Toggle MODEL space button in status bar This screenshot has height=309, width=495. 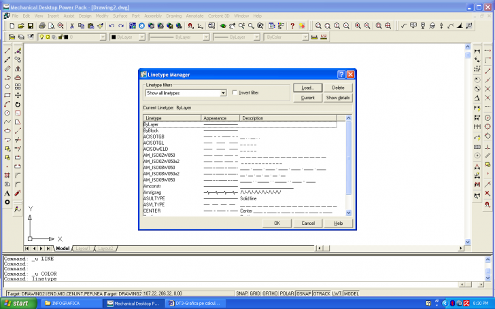pos(352,293)
